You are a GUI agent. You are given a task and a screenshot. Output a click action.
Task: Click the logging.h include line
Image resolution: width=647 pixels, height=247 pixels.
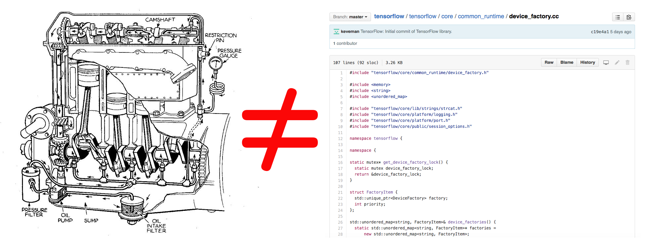[x=404, y=115]
